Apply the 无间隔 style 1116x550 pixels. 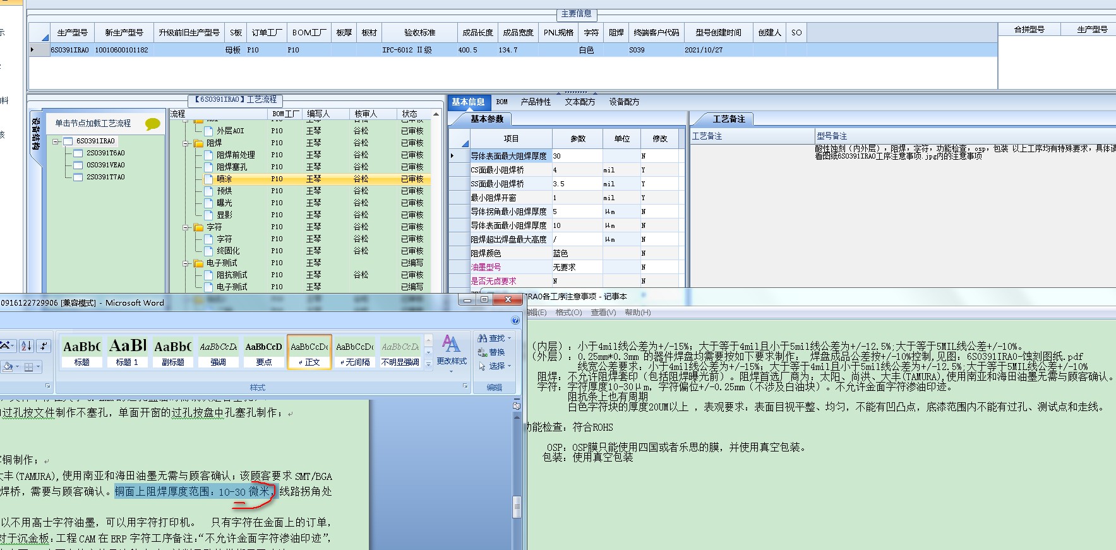click(354, 351)
